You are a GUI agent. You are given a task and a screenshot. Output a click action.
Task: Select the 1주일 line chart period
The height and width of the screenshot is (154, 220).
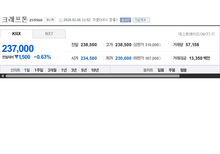tap(39, 70)
